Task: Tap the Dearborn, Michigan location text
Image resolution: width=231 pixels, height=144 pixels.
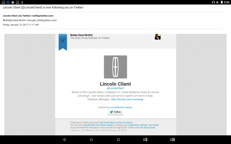Action: (98, 99)
